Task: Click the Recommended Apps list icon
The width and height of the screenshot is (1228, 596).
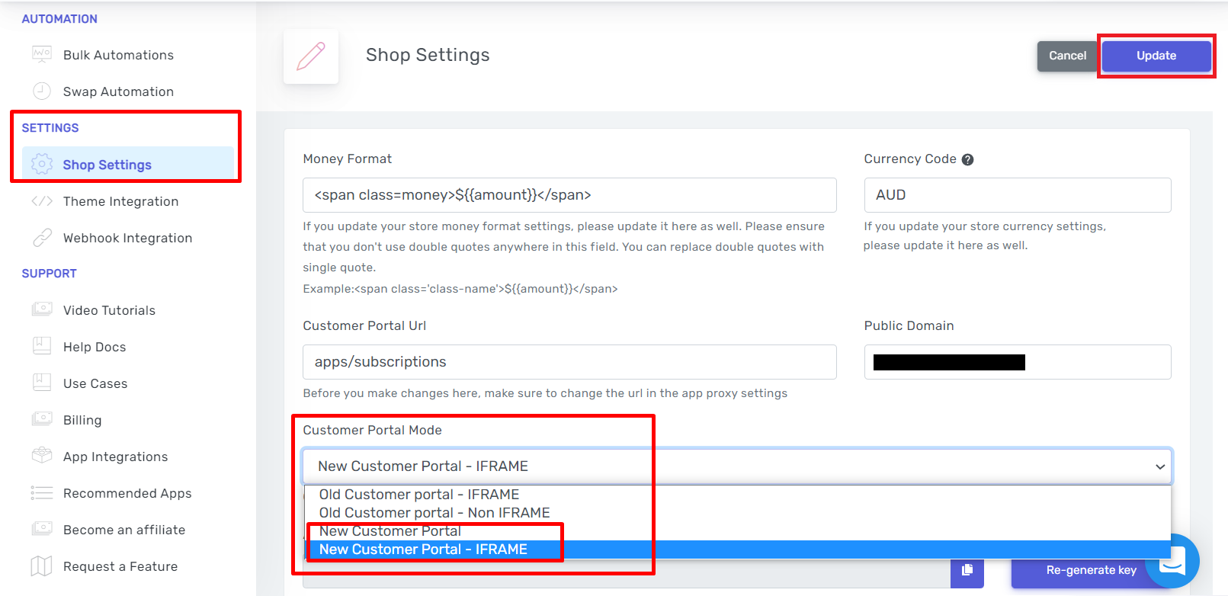Action: point(42,493)
